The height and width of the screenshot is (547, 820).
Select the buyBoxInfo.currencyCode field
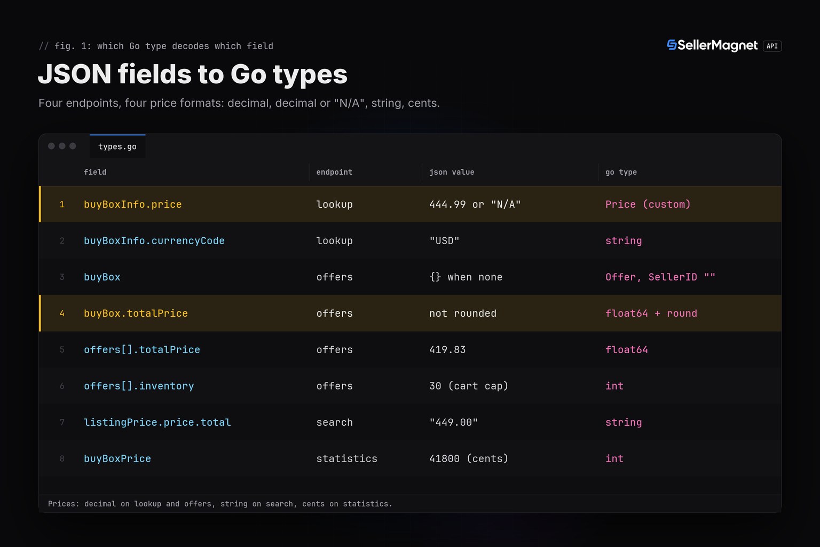click(x=154, y=240)
